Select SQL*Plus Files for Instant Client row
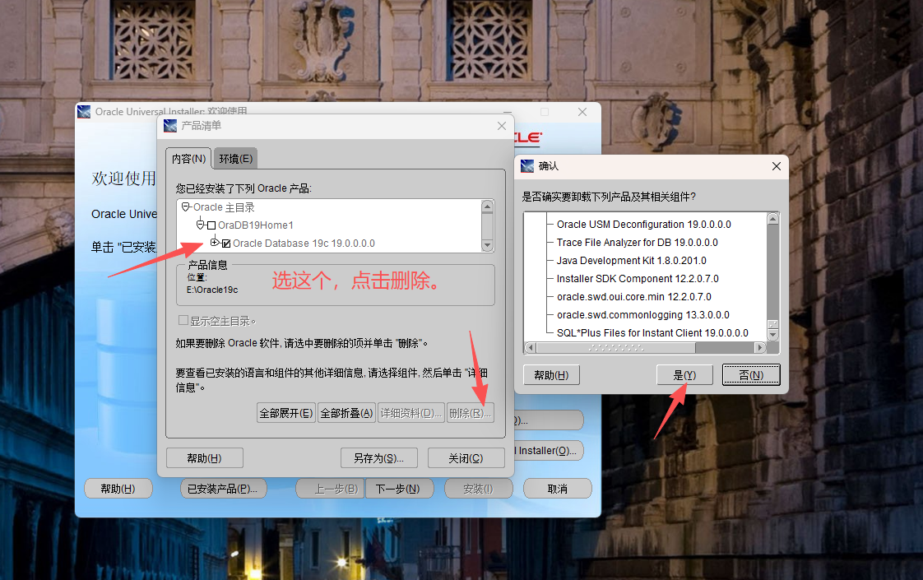923x580 pixels. point(653,333)
